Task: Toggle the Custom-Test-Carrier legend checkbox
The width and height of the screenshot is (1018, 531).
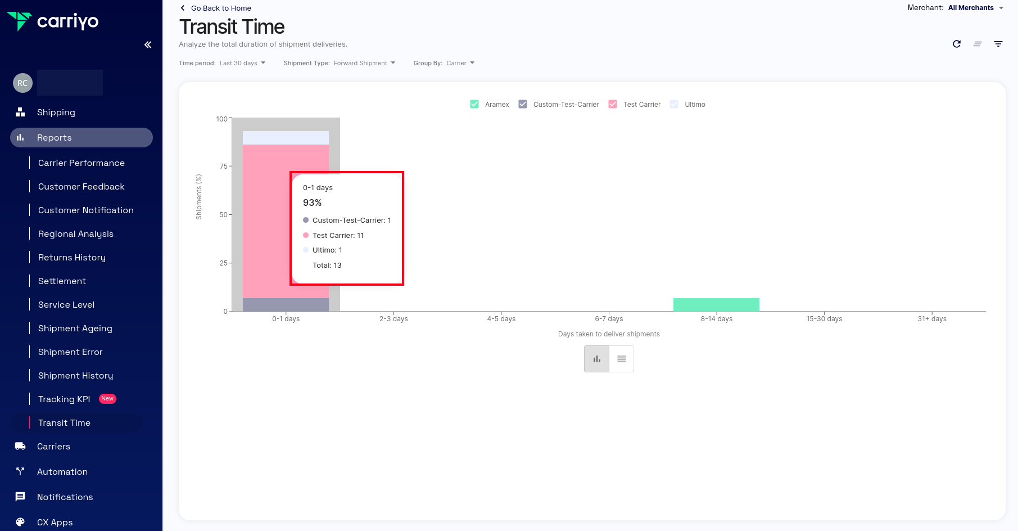Action: point(523,104)
